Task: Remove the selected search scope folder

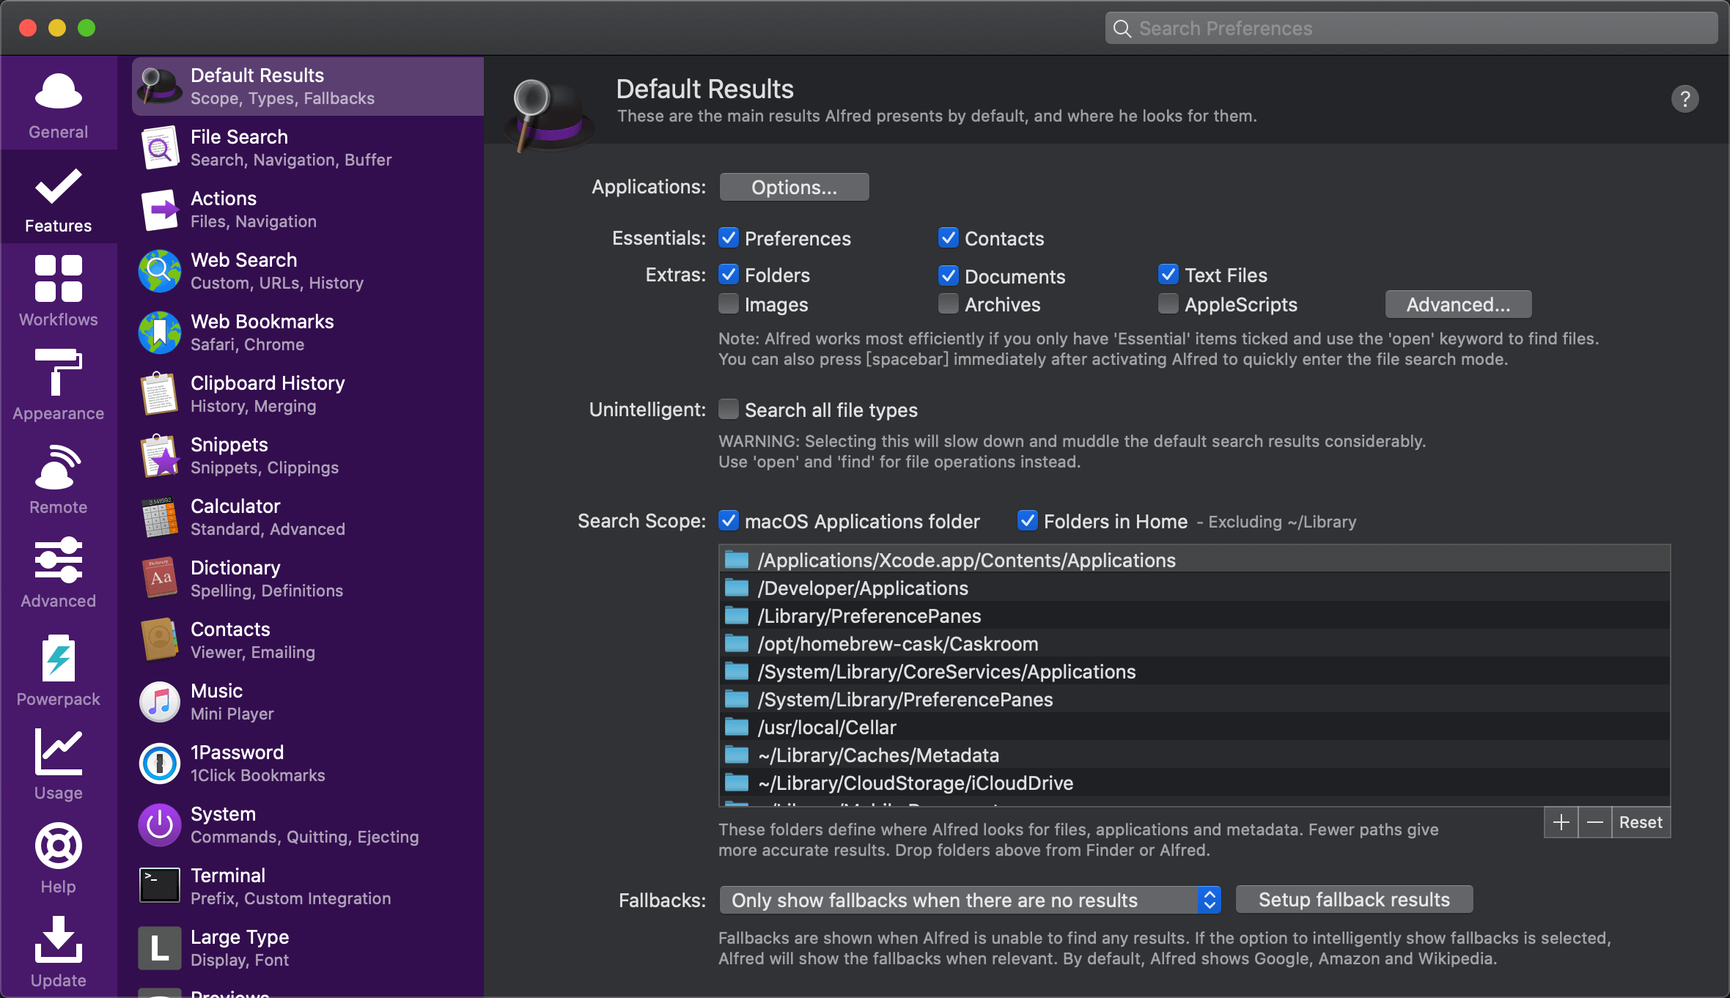Action: 1594,822
